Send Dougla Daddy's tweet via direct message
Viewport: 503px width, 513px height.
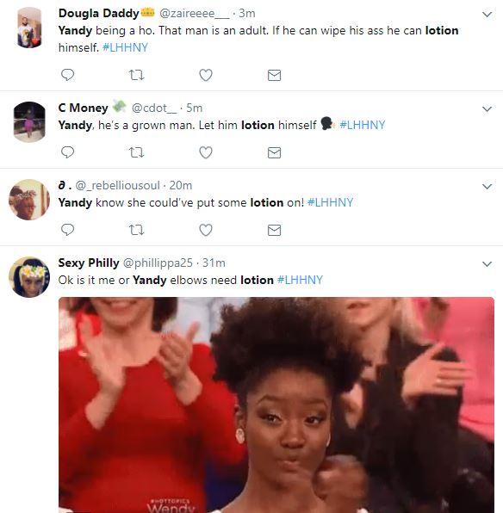pyautogui.click(x=274, y=75)
